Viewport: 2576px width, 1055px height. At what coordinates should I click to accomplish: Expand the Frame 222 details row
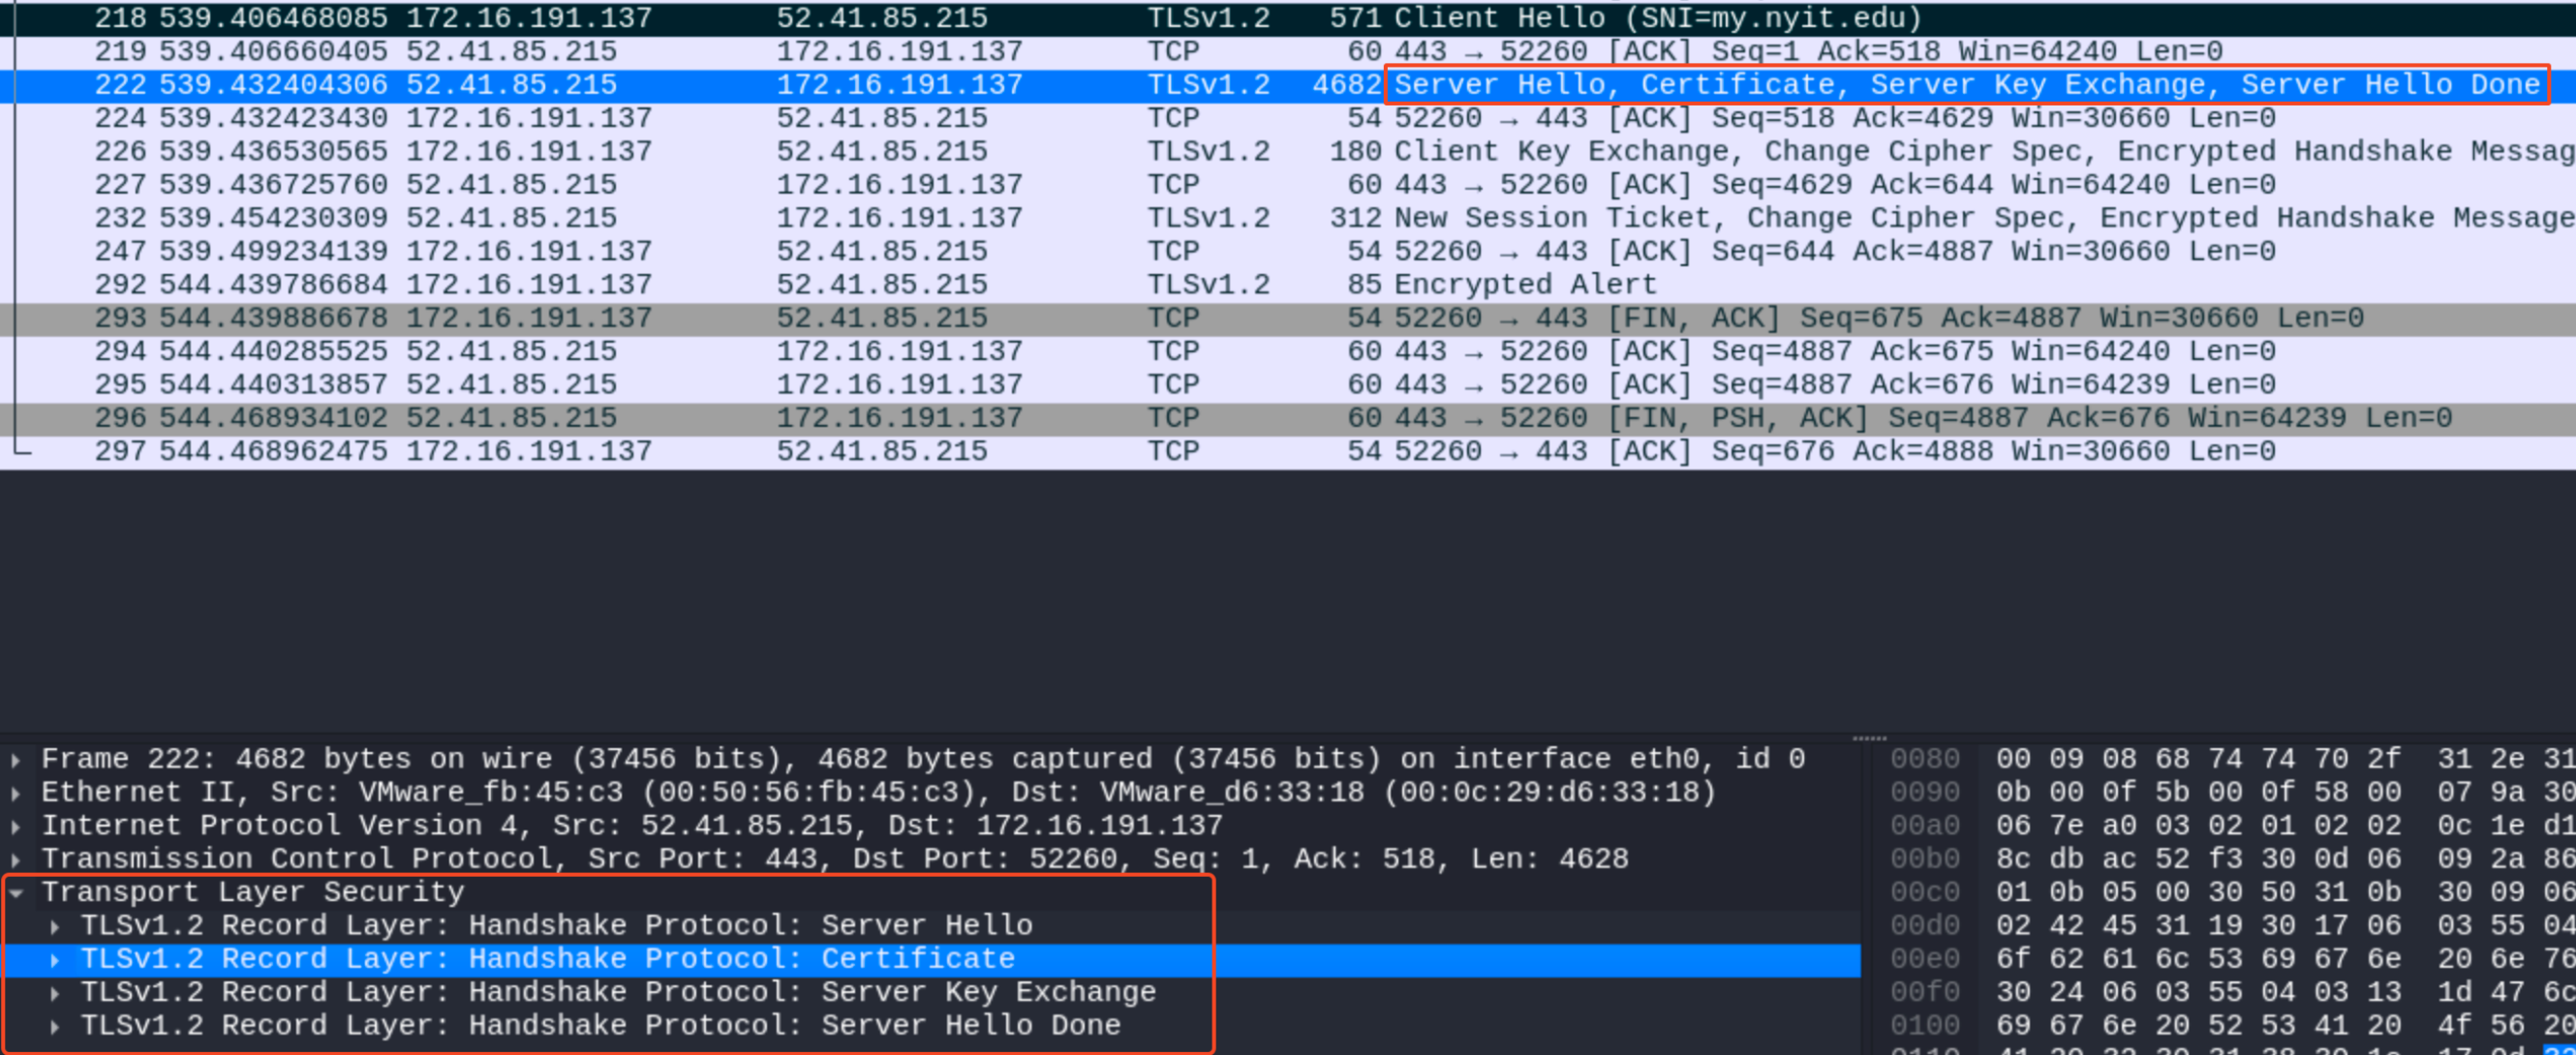click(x=16, y=761)
